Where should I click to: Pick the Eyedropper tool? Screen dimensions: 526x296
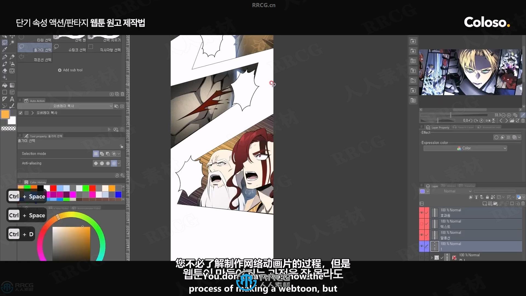click(x=5, y=49)
